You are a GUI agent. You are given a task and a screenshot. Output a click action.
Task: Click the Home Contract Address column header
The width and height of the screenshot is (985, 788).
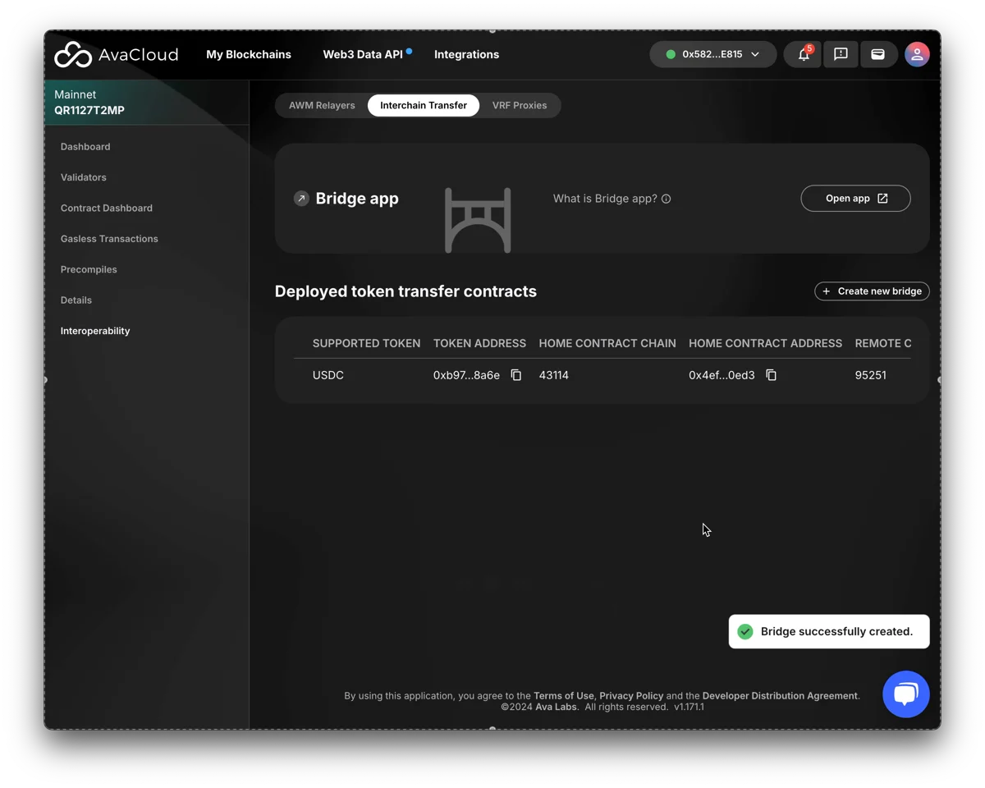[765, 343]
